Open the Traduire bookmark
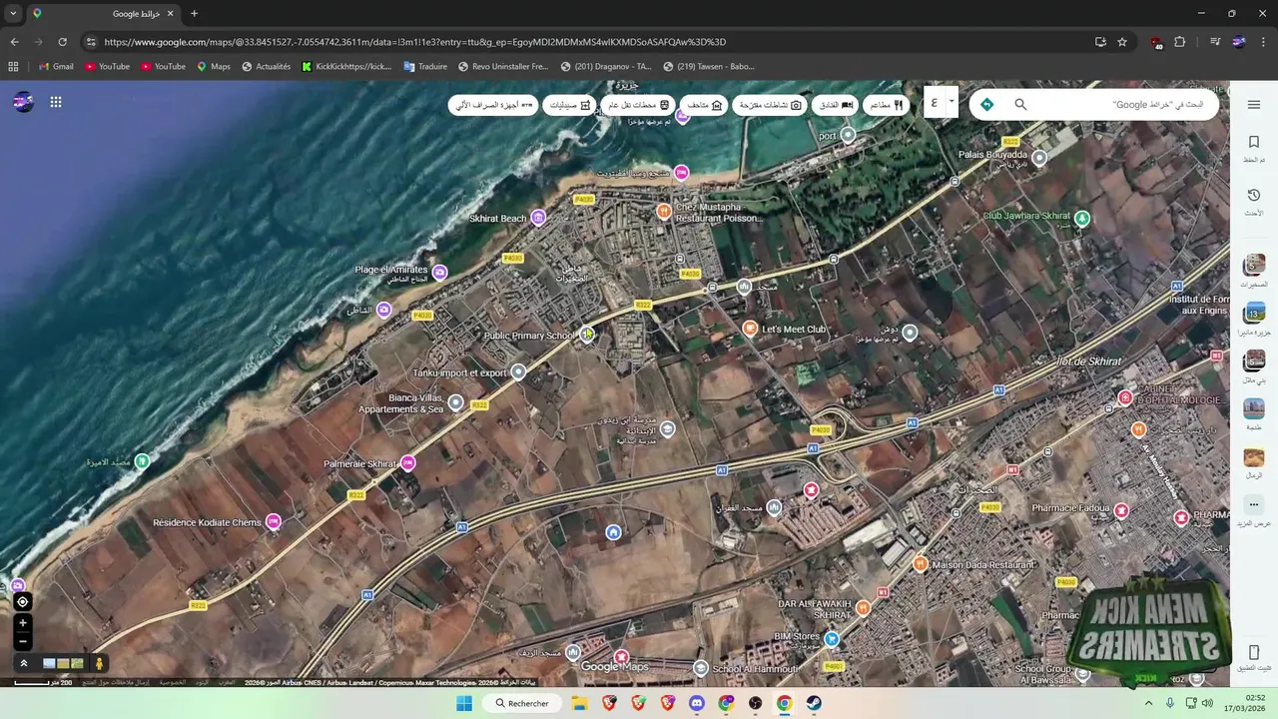This screenshot has height=719, width=1278. point(425,67)
